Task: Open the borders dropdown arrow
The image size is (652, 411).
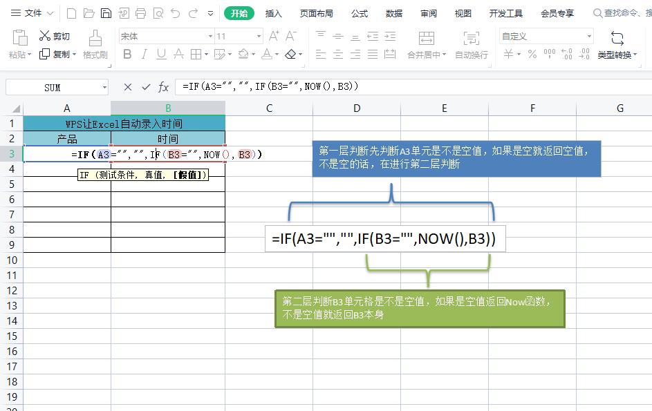Action: [x=206, y=55]
